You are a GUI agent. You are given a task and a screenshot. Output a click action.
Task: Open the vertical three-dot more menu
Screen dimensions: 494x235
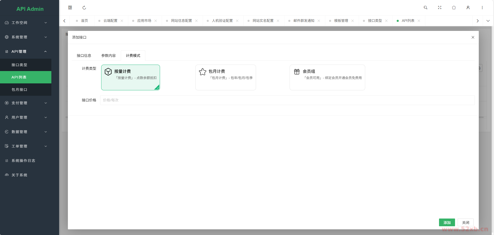(482, 8)
